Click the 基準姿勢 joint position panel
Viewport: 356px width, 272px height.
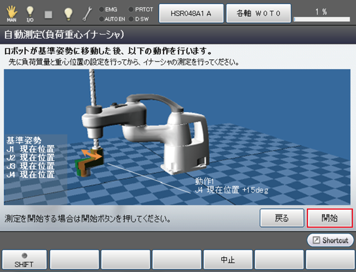(x=31, y=158)
